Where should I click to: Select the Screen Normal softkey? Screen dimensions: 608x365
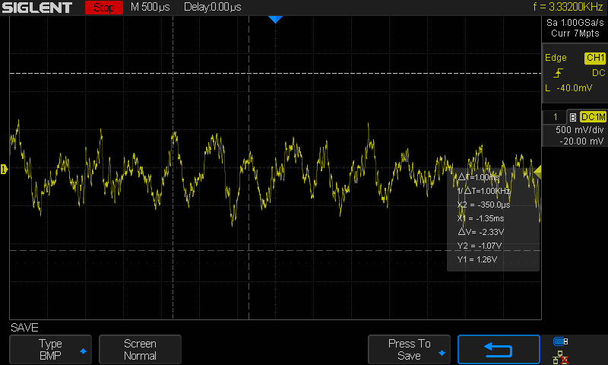point(140,350)
